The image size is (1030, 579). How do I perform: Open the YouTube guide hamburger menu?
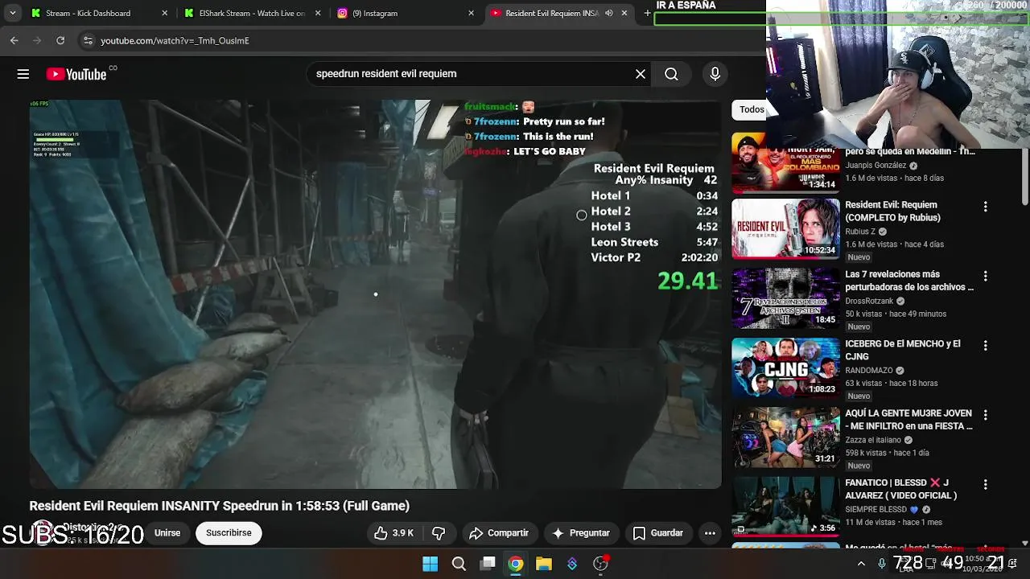click(23, 74)
